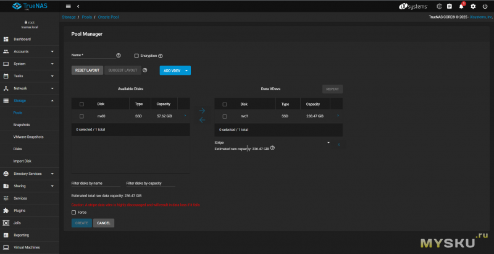Select all Available Disks header checkbox
The image size is (494, 254).
[82, 104]
